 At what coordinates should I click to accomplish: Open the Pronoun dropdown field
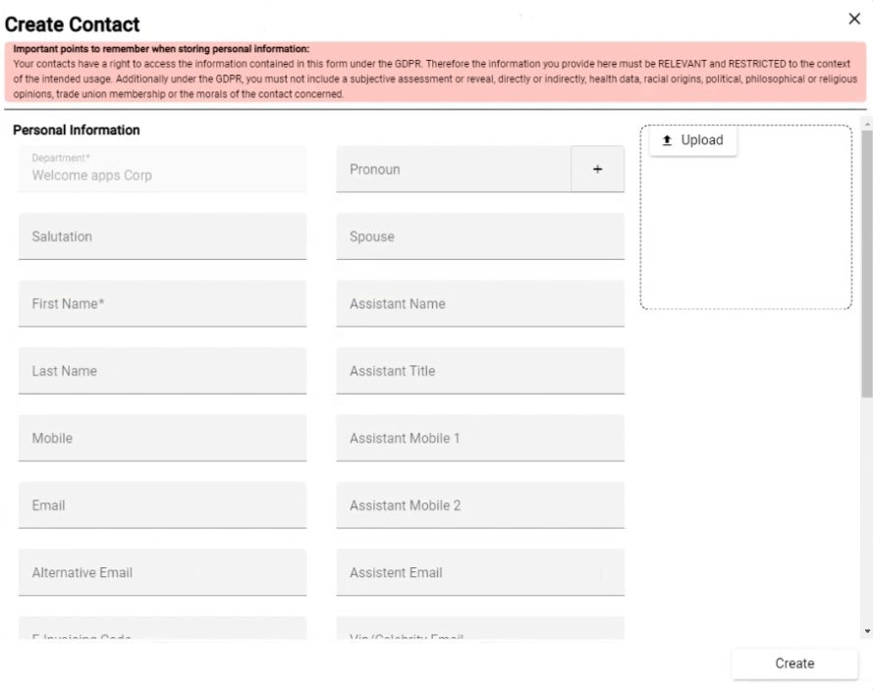pyautogui.click(x=454, y=169)
